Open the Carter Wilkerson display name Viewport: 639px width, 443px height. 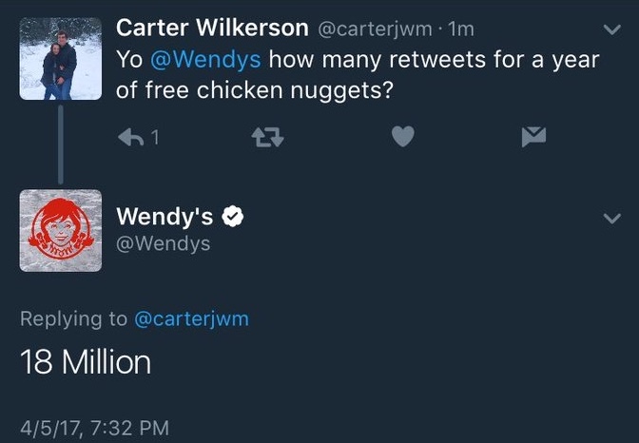[212, 29]
